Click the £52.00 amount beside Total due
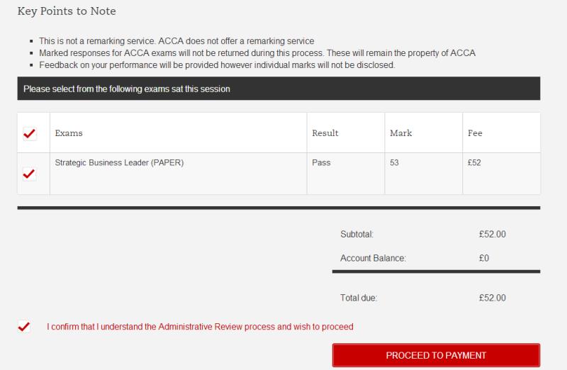Image resolution: width=567 pixels, height=370 pixels. (492, 298)
